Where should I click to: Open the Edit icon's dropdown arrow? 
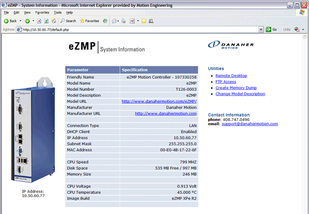click(x=138, y=21)
